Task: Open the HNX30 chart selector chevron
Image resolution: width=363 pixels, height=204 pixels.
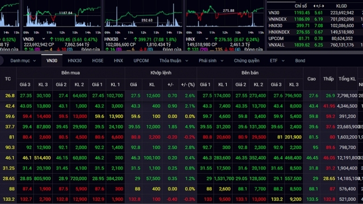Action: tap(125, 39)
